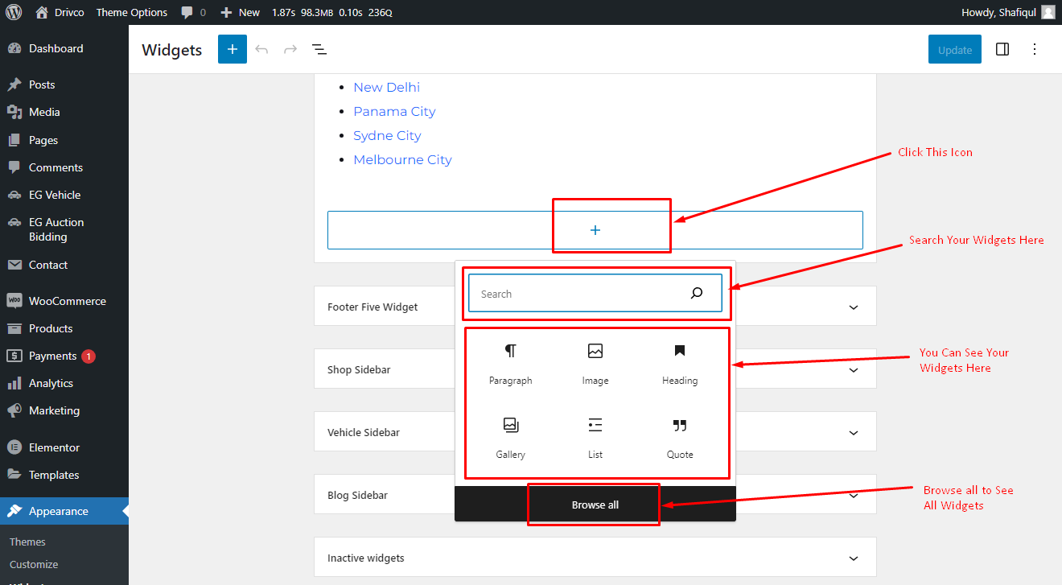Open the Customize submenu link
The height and width of the screenshot is (585, 1062).
(x=34, y=564)
